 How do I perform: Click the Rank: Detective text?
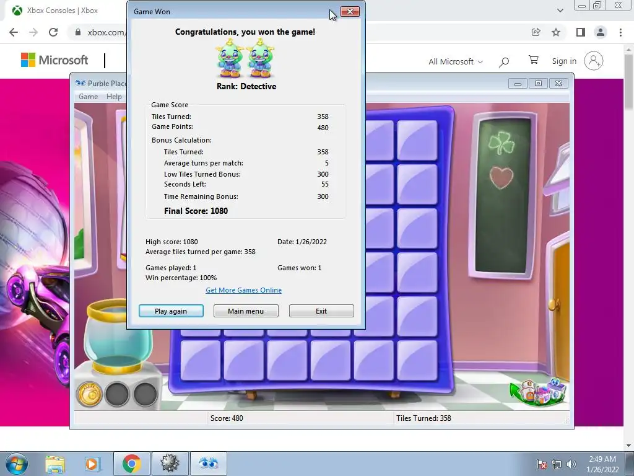click(246, 86)
